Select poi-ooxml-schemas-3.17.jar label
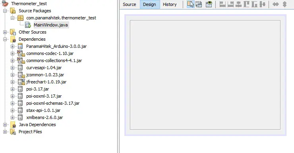This screenshot has width=294, height=153. point(53,103)
